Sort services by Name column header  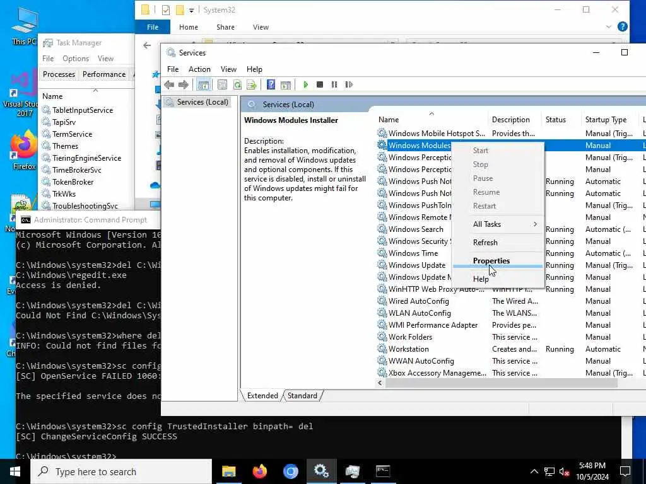432,120
